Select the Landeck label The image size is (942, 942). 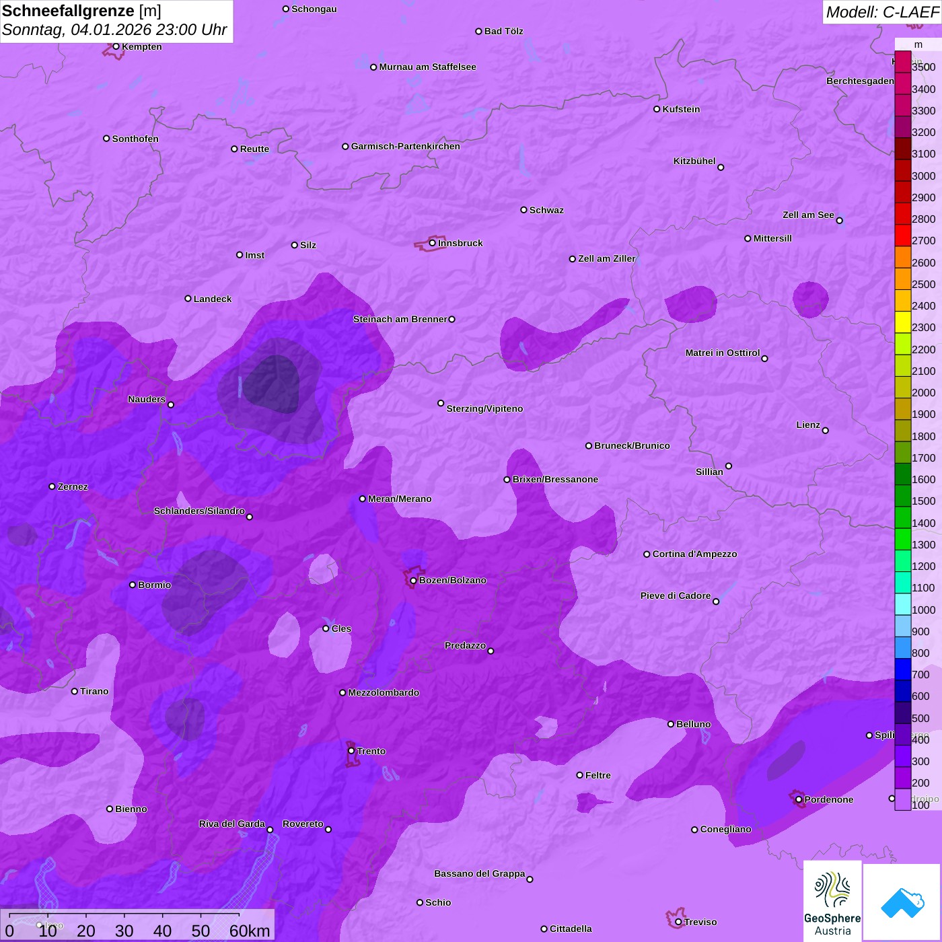tap(213, 299)
